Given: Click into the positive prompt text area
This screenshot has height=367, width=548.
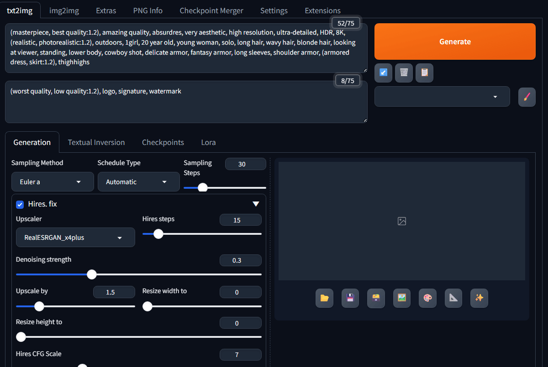Looking at the screenshot, I should (x=186, y=48).
